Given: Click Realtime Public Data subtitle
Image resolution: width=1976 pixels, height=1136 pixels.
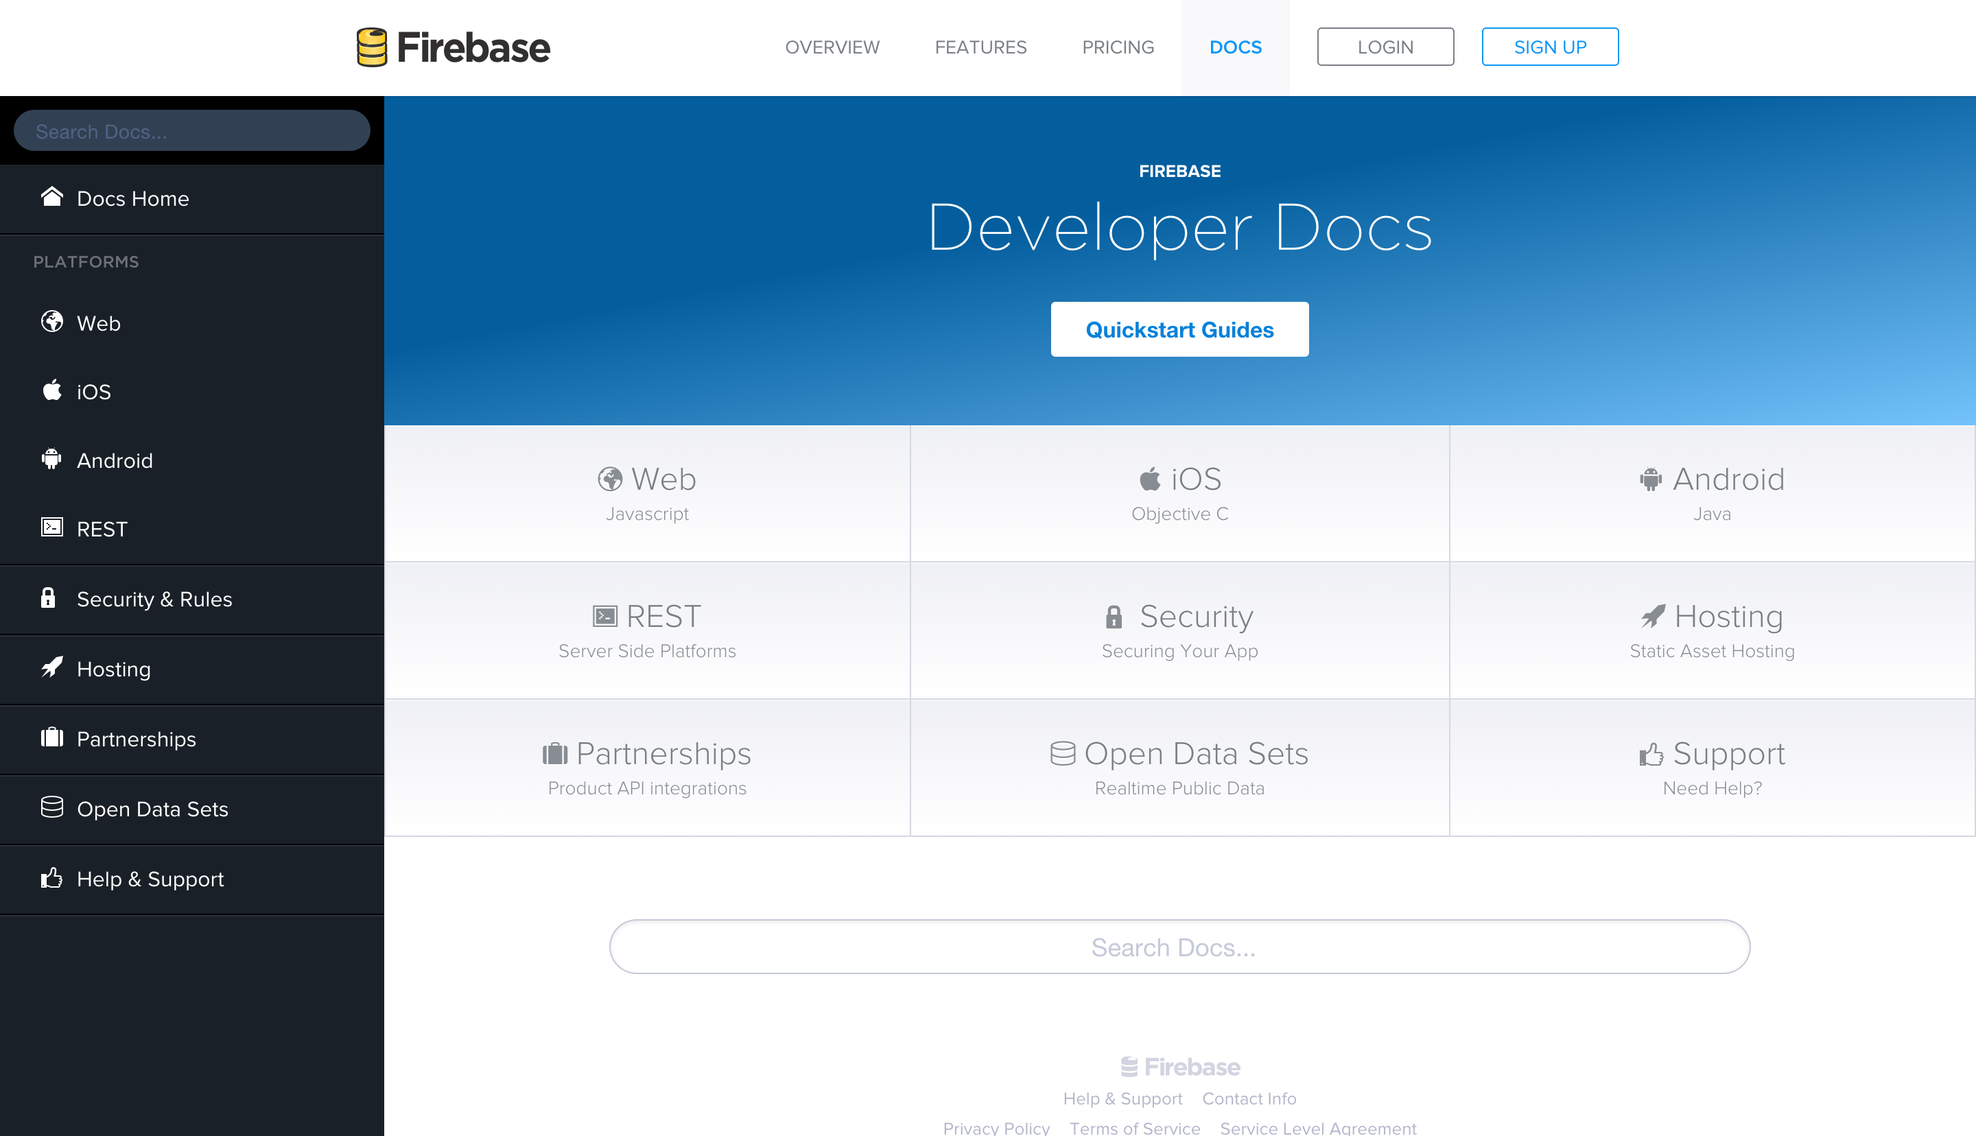Looking at the screenshot, I should pyautogui.click(x=1179, y=788).
